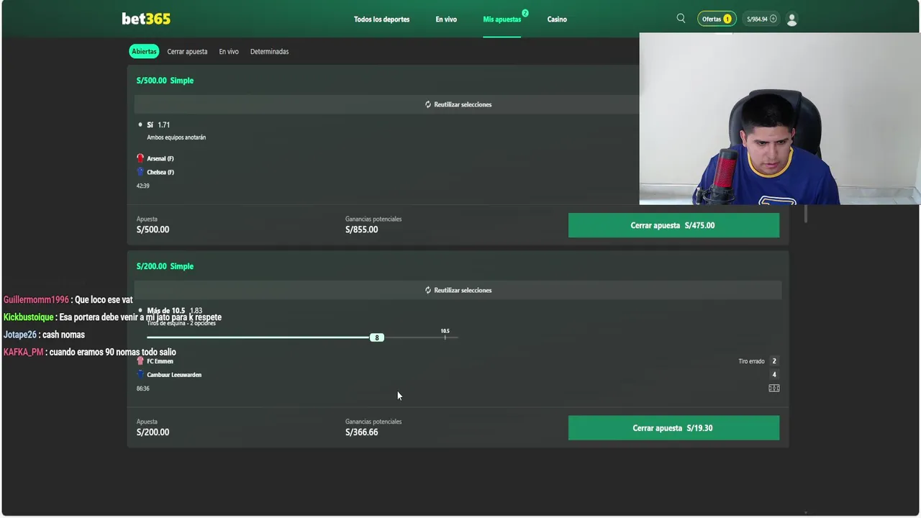Click the Chelsea (F) team name

click(160, 172)
